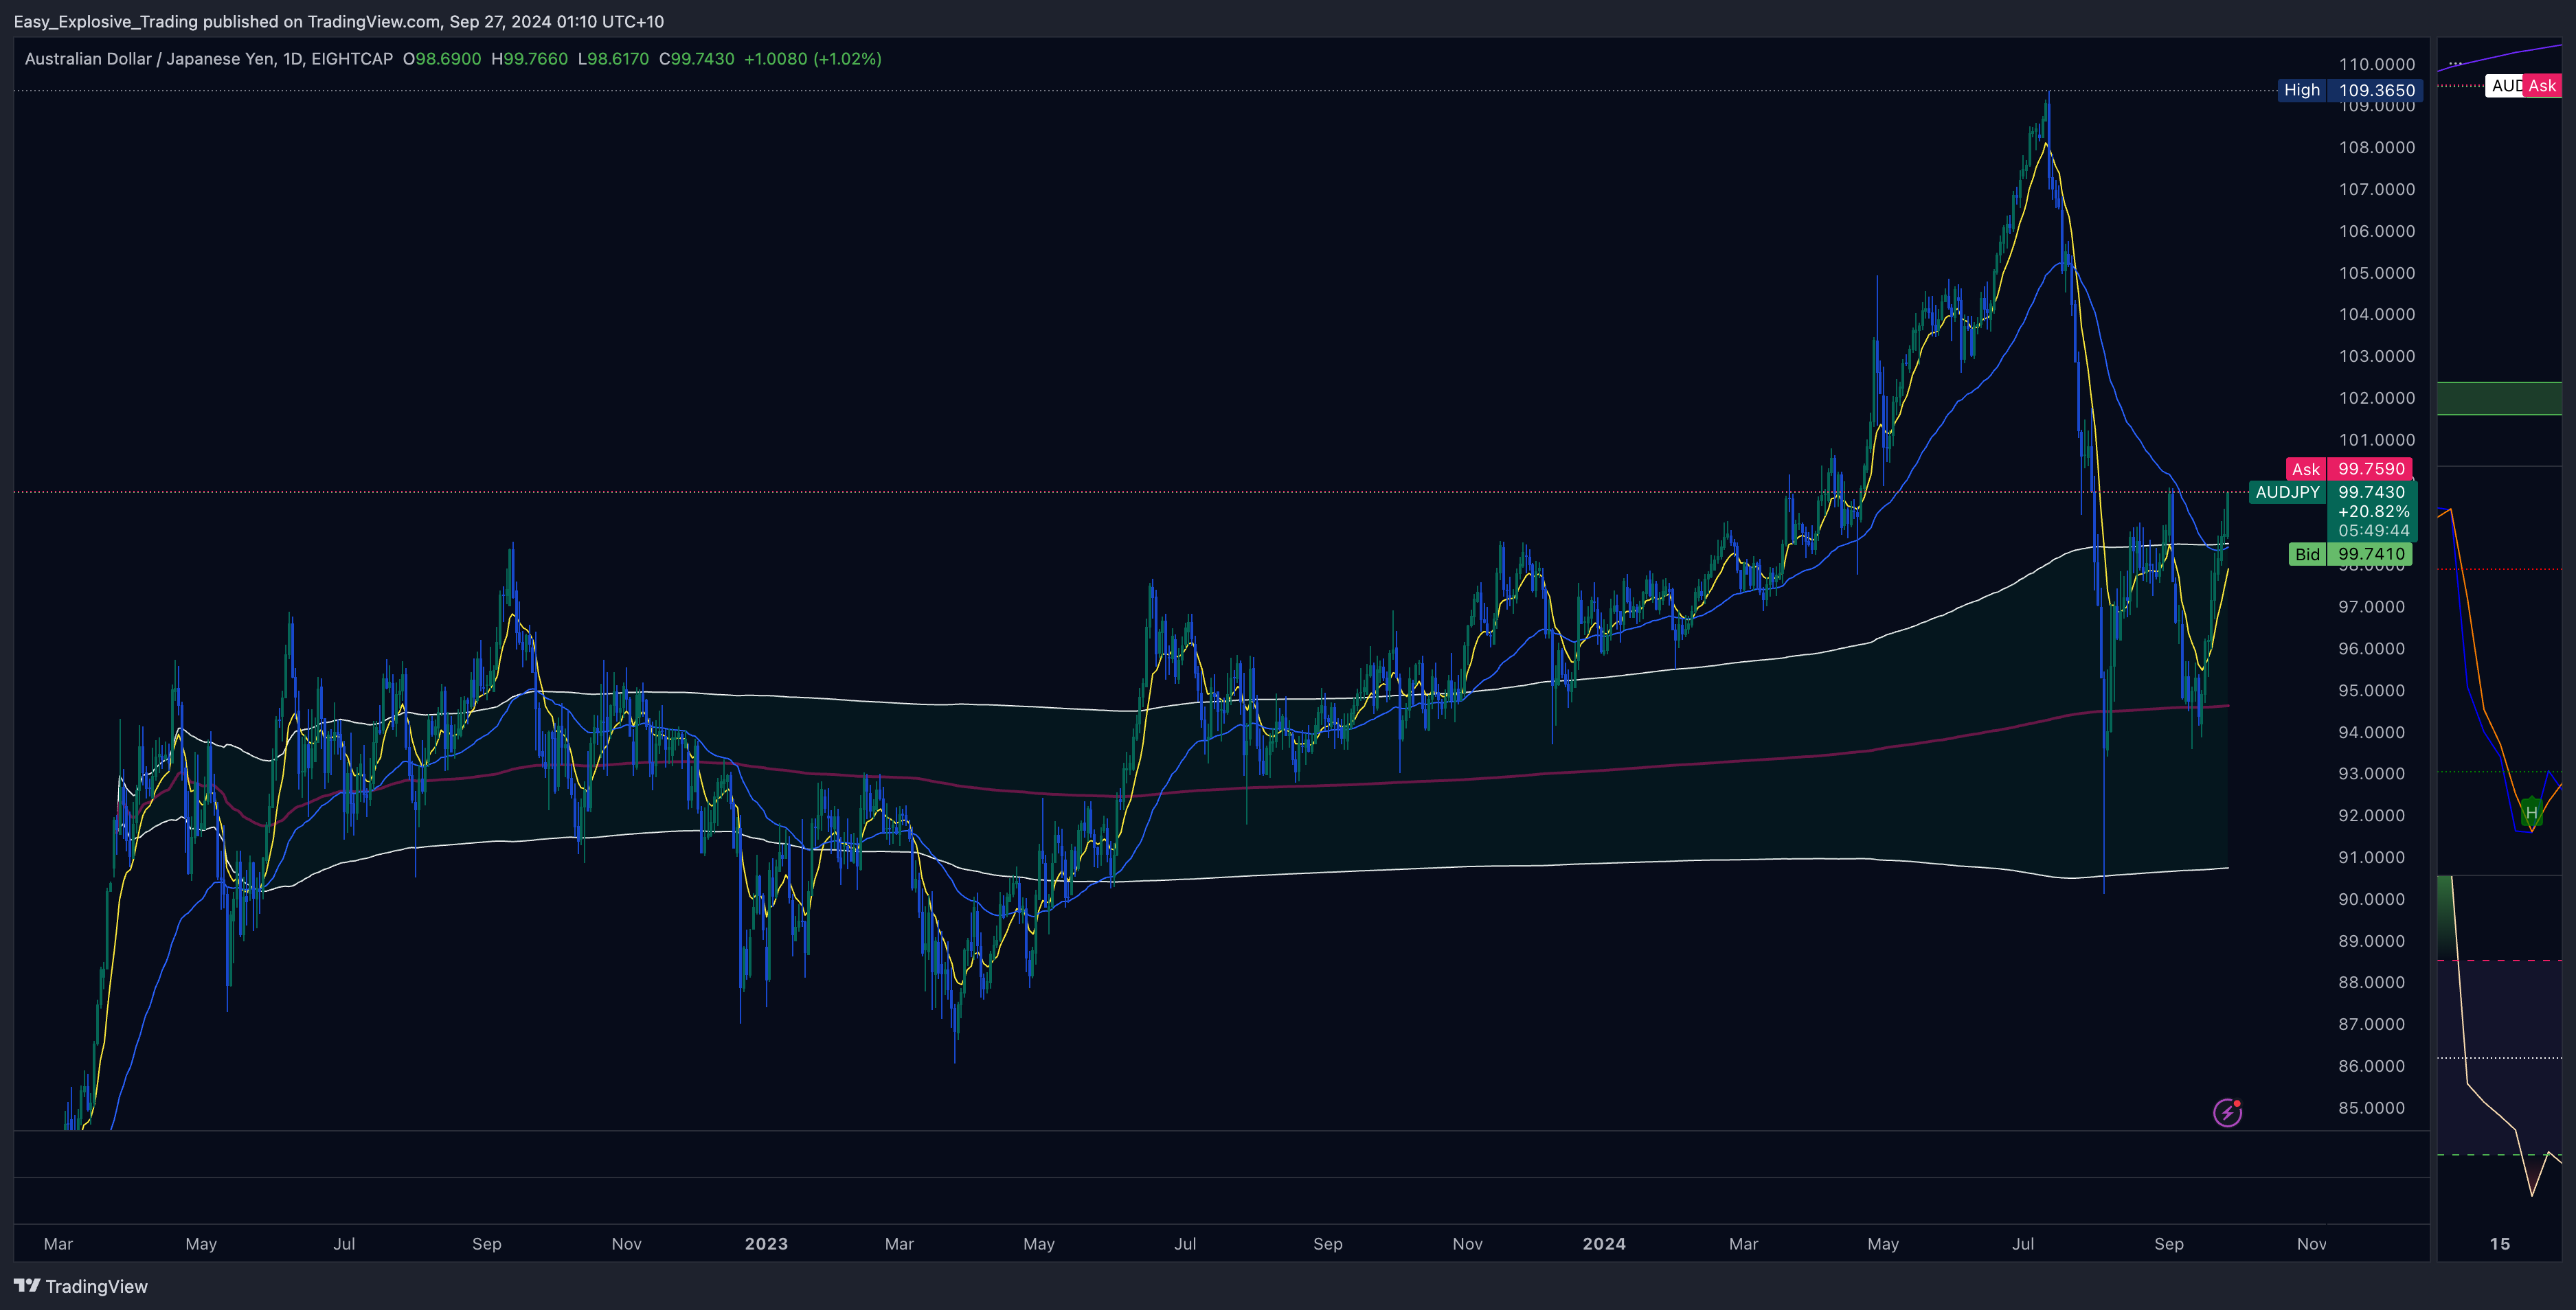Click the 94.0000 price axis label
2576x1310 pixels.
2371,733
